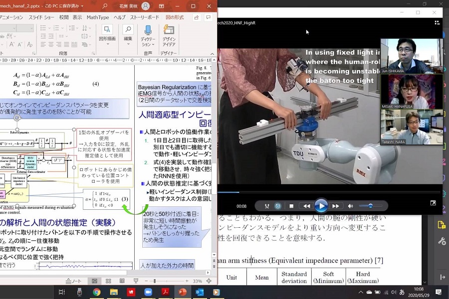
Task: Open the Dictation language dropdown
Action: pyautogui.click(x=153, y=44)
